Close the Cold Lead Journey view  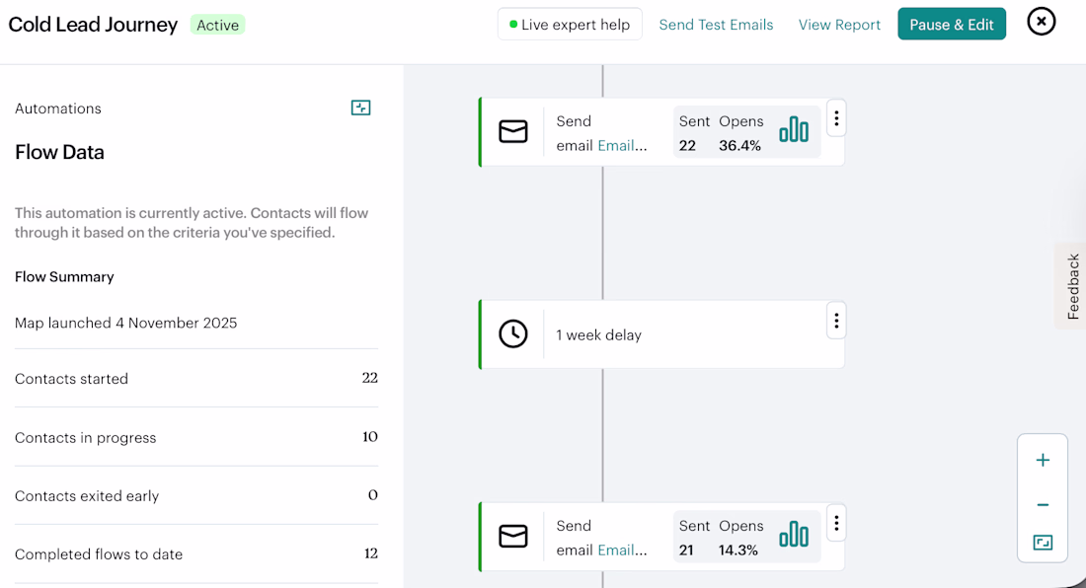click(x=1042, y=21)
